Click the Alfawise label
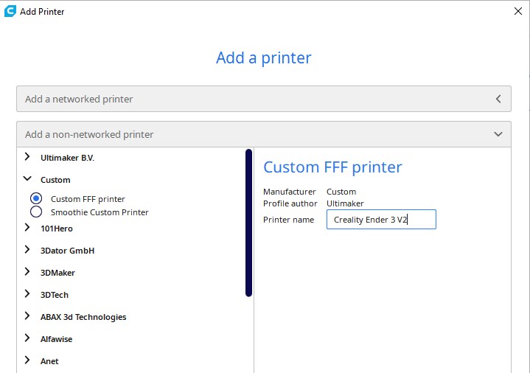This screenshot has height=373, width=530. tap(57, 339)
